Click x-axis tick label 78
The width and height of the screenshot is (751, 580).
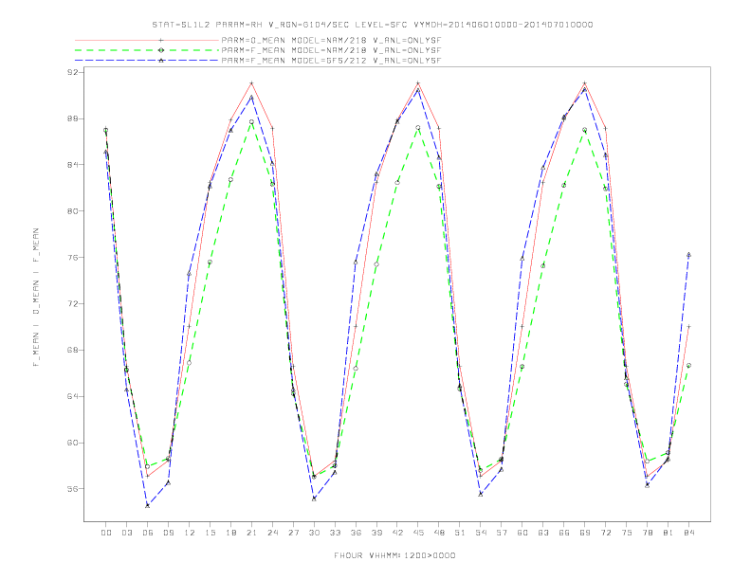coord(648,533)
